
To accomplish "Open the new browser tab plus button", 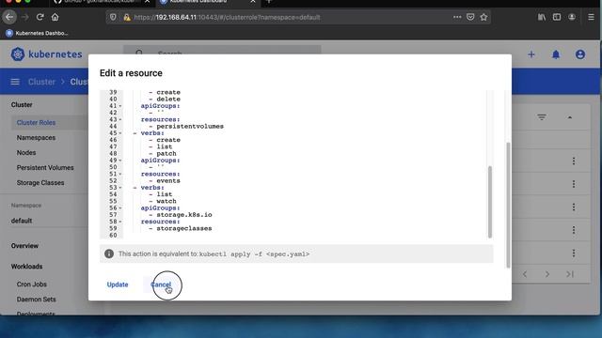I will coord(269,2).
